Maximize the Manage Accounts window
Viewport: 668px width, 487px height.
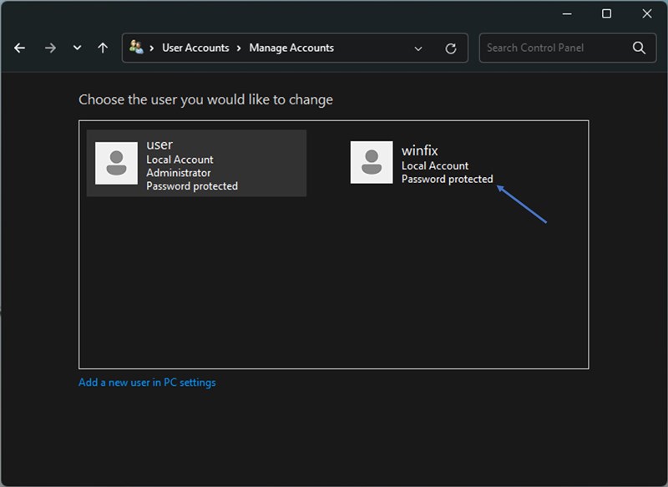(x=607, y=14)
